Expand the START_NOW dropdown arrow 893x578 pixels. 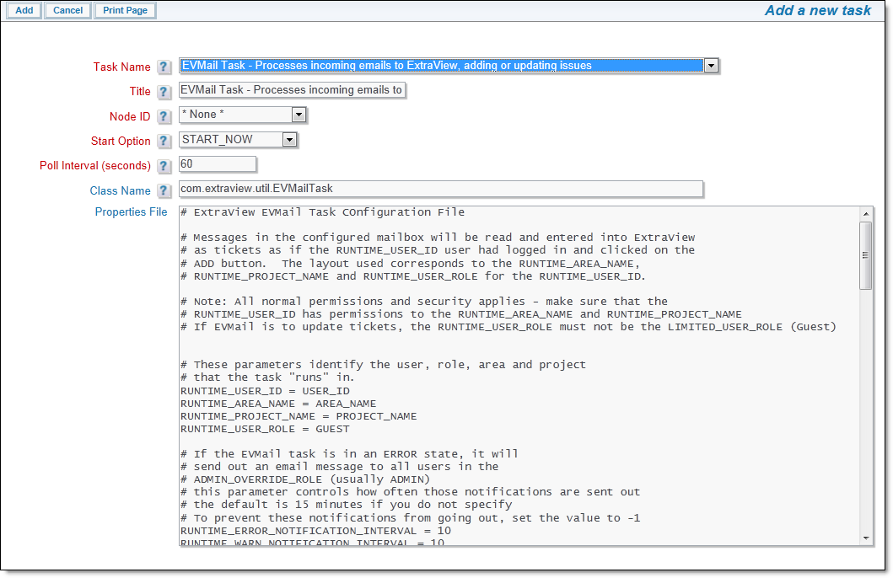point(289,139)
